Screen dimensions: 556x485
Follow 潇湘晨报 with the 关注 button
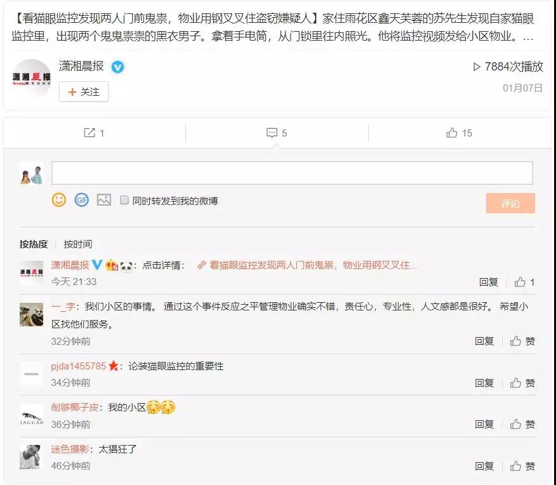[84, 92]
